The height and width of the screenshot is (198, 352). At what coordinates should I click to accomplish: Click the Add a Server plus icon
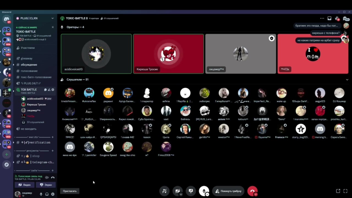7,155
